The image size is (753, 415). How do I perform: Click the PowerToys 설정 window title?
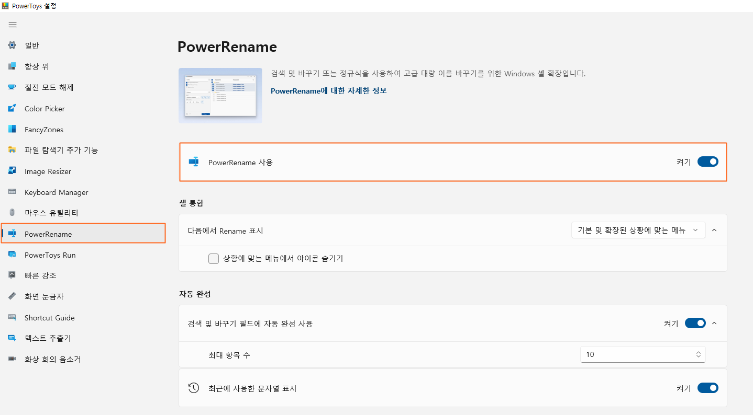(x=34, y=6)
